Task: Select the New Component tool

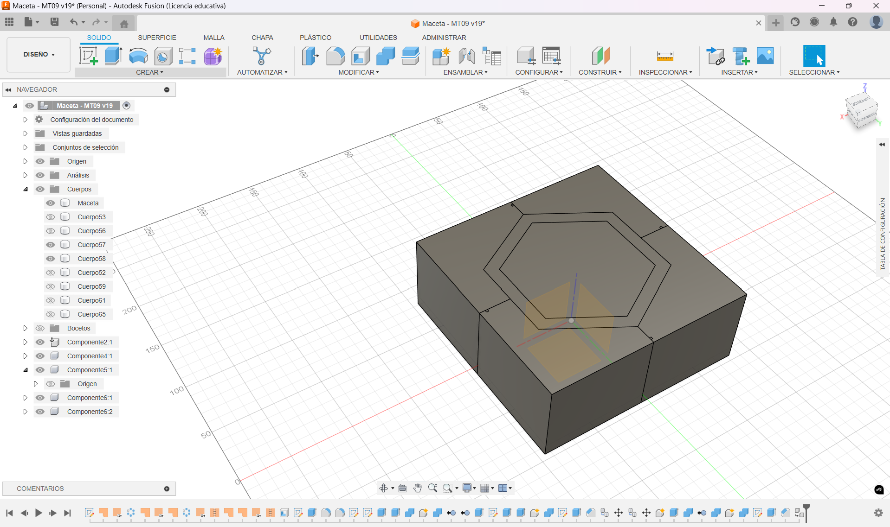Action: 441,56
